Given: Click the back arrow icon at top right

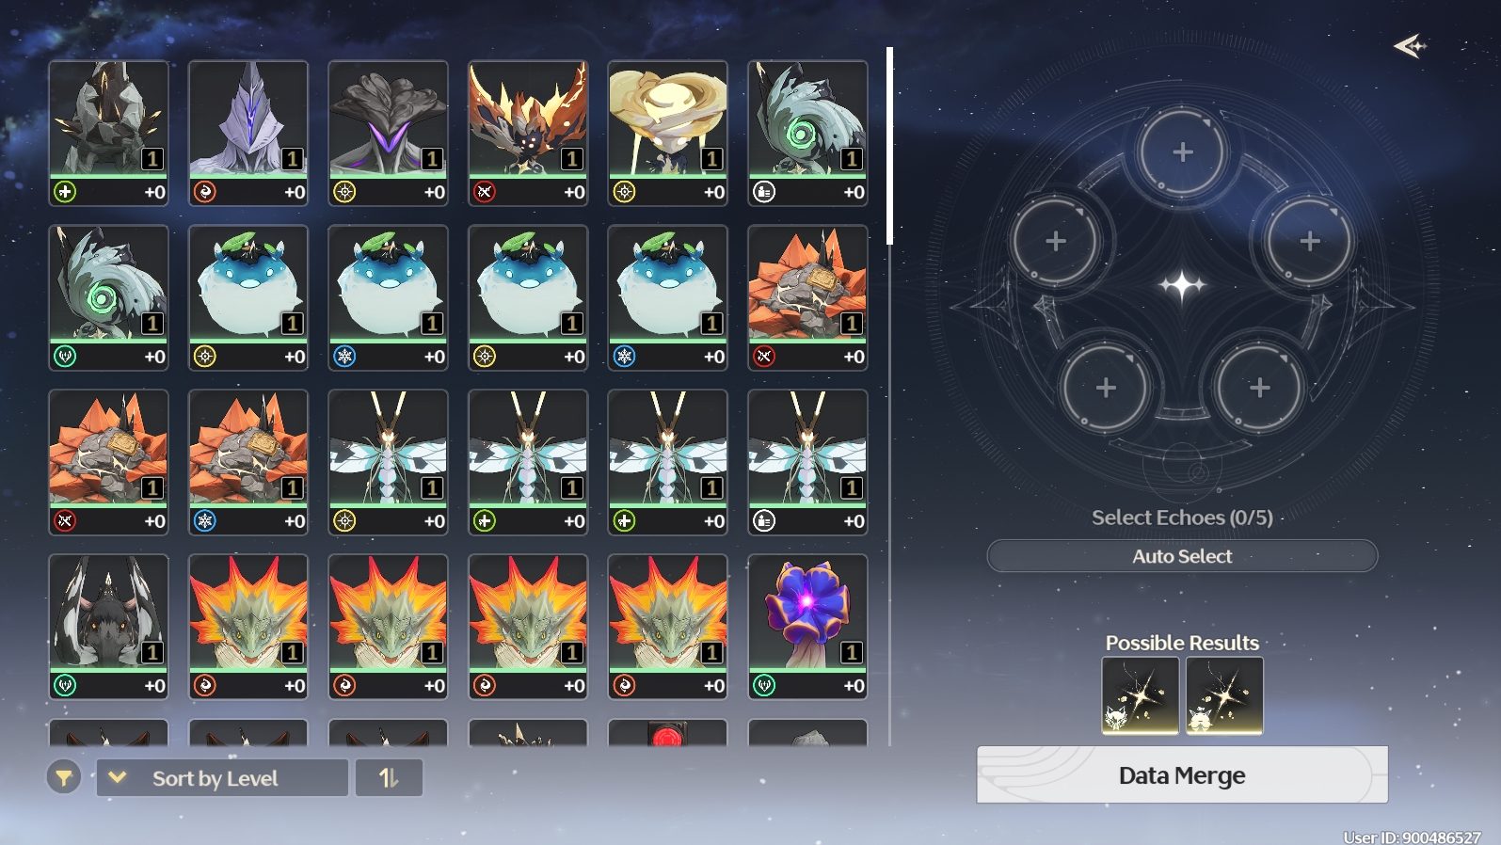Looking at the screenshot, I should (x=1410, y=45).
